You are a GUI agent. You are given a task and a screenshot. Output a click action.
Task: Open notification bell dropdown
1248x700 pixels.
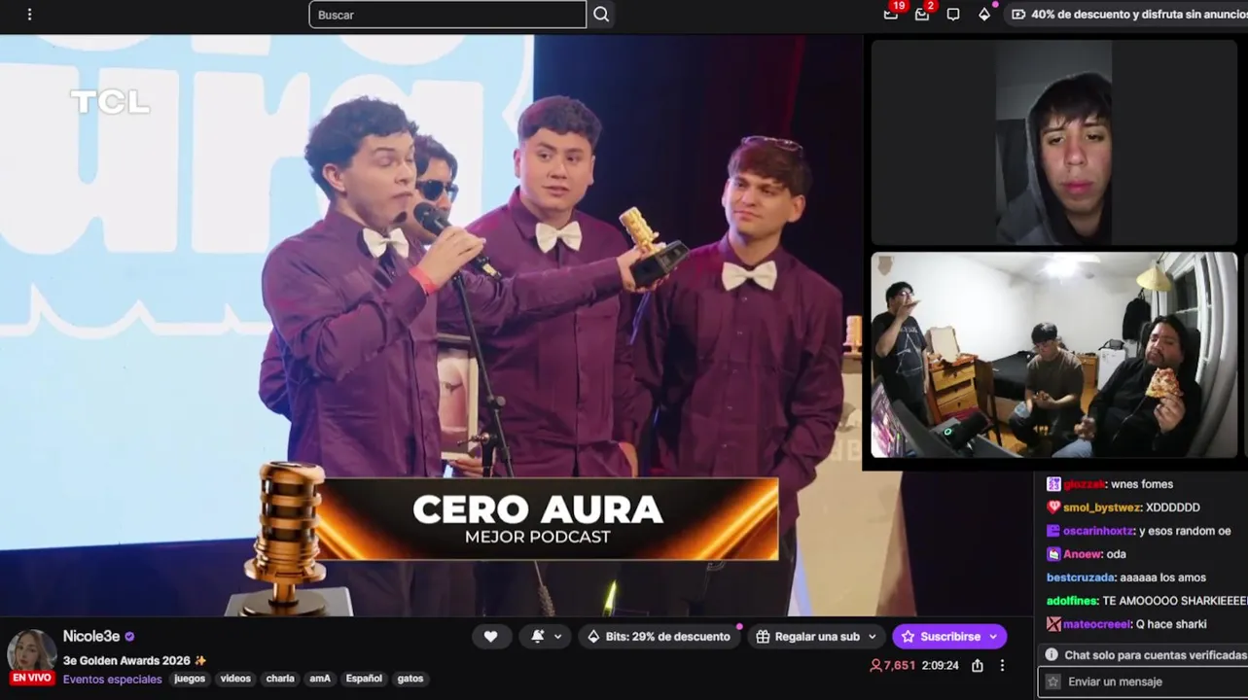(547, 637)
